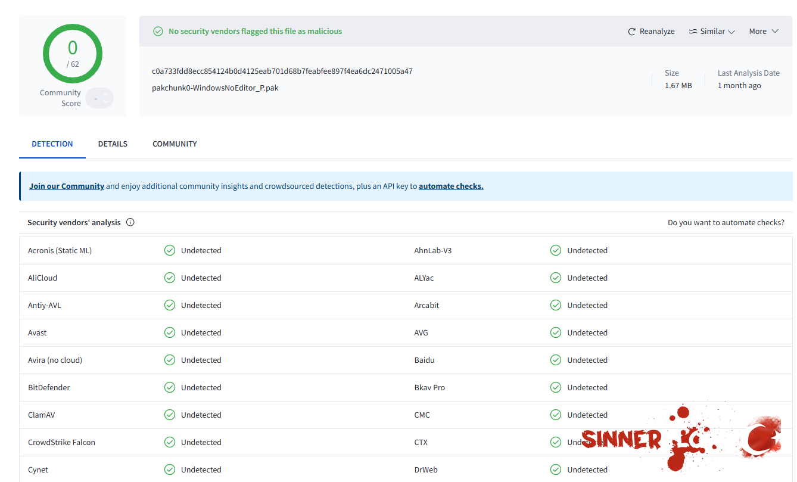The height and width of the screenshot is (482, 797).
Task: Switch to the Details tab
Action: click(x=113, y=144)
